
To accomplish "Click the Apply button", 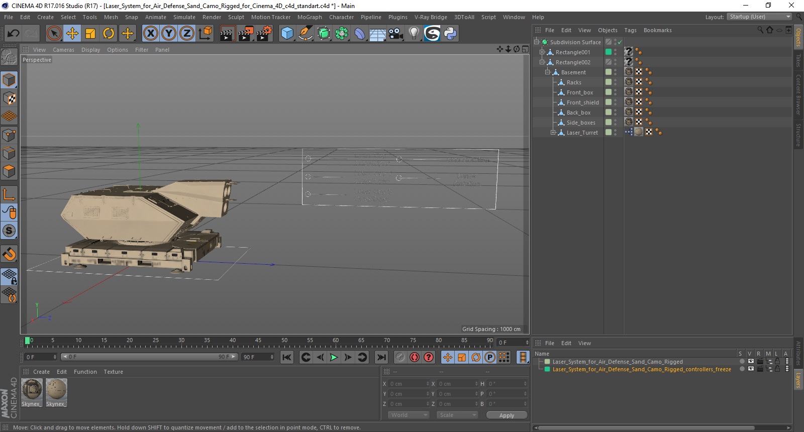I will pyautogui.click(x=507, y=415).
